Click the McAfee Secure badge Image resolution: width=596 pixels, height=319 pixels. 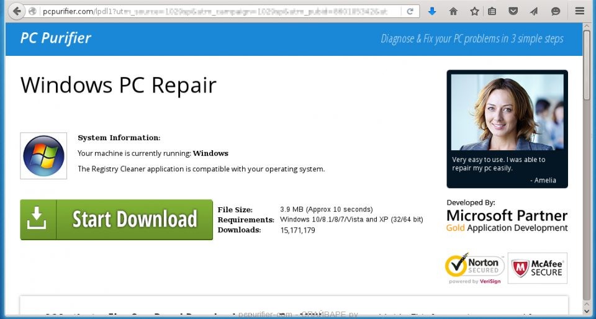point(537,267)
